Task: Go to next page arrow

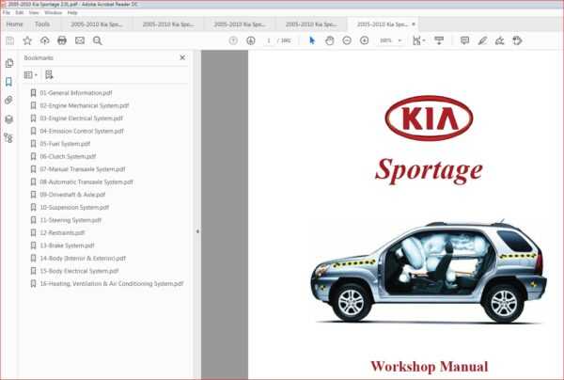Action: (x=251, y=40)
